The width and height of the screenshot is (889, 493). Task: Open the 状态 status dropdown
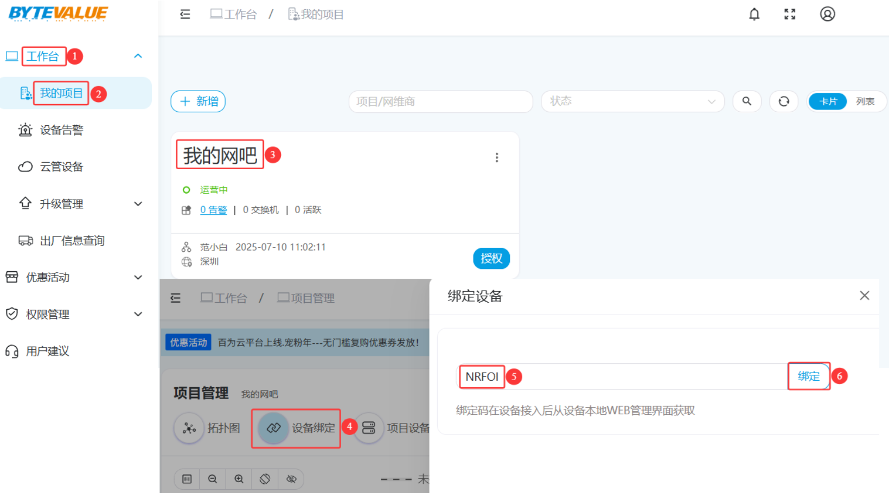point(632,101)
